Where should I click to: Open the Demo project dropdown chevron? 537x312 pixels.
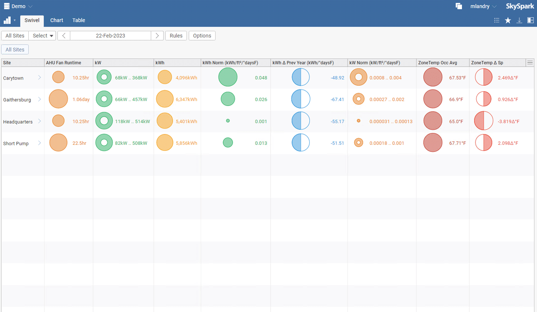click(x=30, y=7)
